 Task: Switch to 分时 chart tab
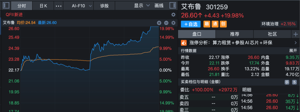pos(21,6)
